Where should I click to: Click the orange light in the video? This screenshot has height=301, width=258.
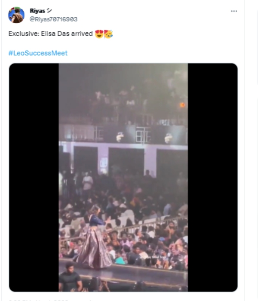pyautogui.click(x=183, y=104)
